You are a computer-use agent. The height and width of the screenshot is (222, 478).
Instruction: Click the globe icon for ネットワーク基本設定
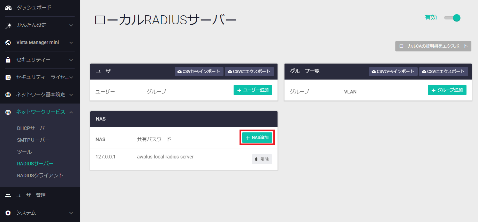[x=8, y=95]
